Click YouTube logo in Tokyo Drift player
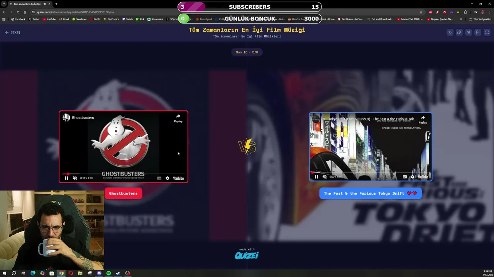This screenshot has height=277, width=494. point(423,177)
